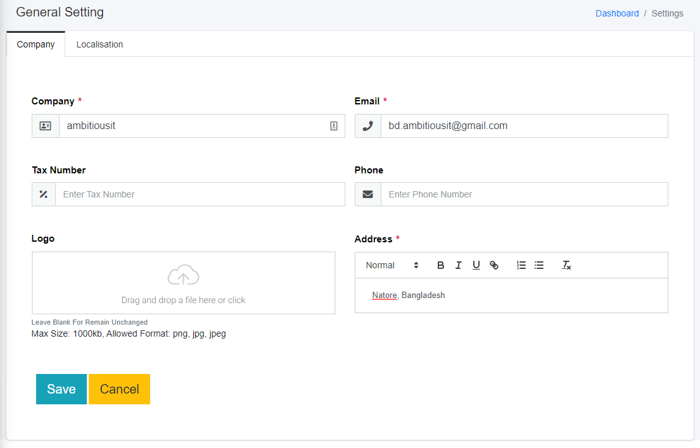
Task: Open the Normal heading style dropdown
Action: [x=391, y=265]
